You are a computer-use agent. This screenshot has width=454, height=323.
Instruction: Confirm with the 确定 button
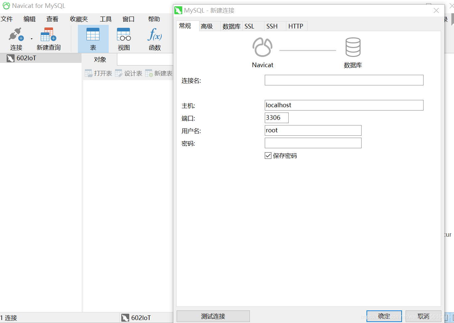[x=384, y=316]
